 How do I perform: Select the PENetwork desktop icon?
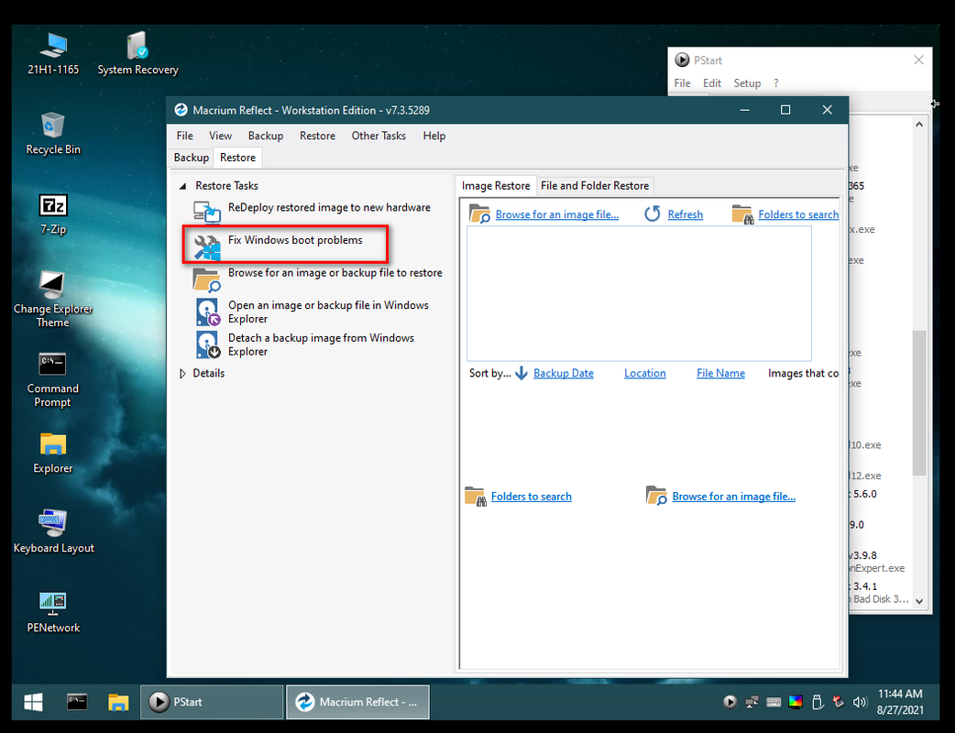pos(53,612)
